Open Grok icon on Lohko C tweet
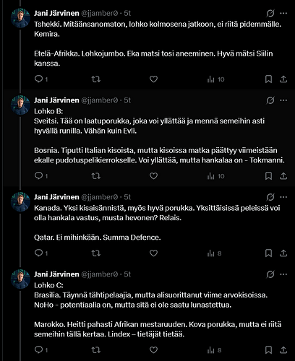 pos(270,274)
